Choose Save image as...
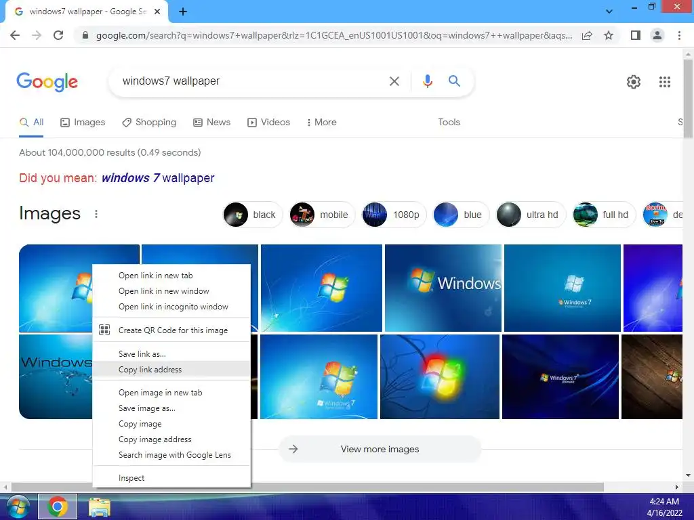694x520 pixels. (x=171, y=408)
